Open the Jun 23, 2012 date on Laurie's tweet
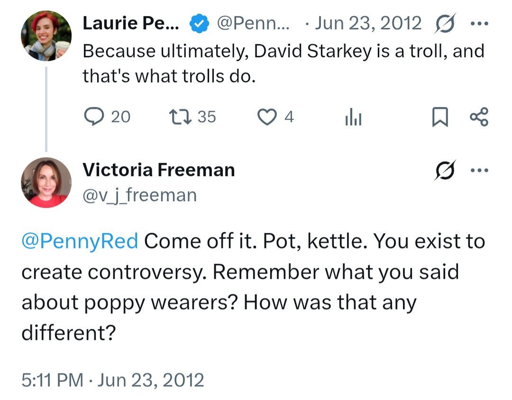 [368, 23]
